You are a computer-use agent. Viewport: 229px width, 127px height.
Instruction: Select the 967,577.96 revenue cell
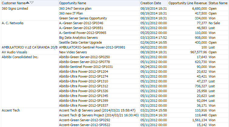click(199, 52)
